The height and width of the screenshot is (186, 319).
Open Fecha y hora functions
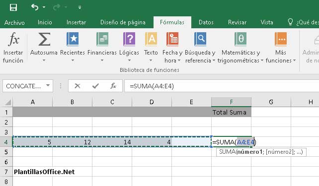[x=172, y=48]
